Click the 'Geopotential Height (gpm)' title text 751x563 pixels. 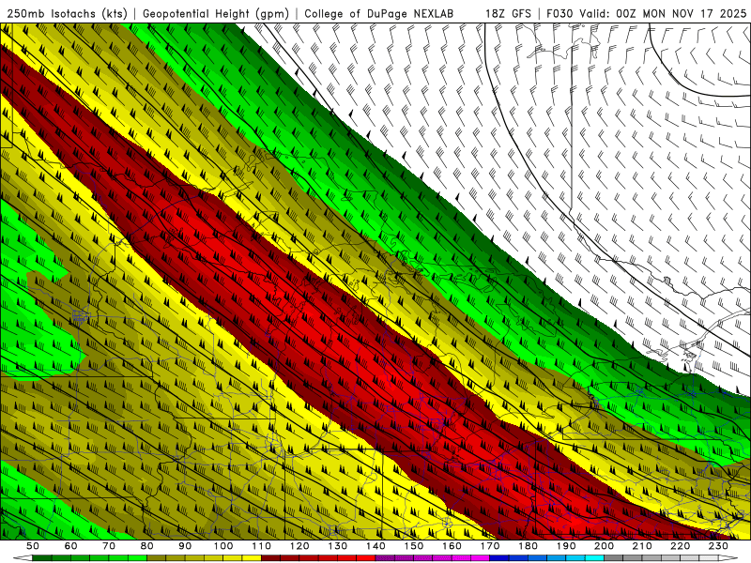point(216,13)
